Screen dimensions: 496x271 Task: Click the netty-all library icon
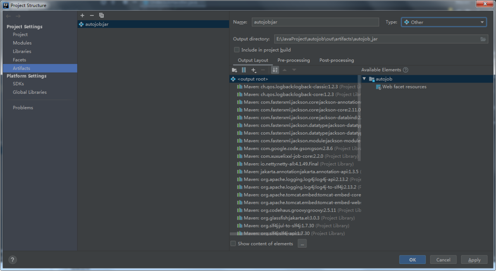click(x=240, y=164)
